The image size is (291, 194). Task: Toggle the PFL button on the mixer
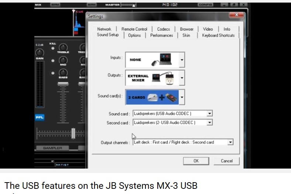click(x=40, y=117)
